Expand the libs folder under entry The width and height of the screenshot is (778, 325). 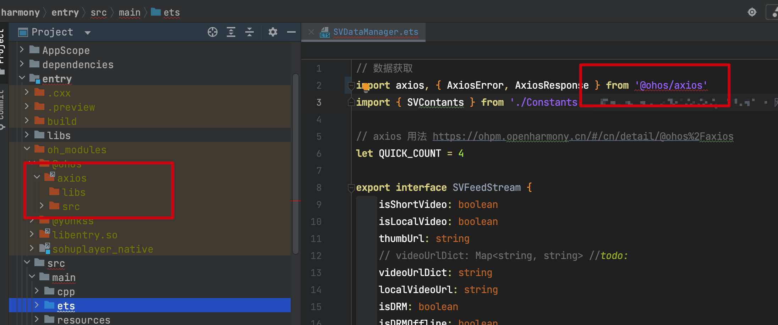point(27,135)
